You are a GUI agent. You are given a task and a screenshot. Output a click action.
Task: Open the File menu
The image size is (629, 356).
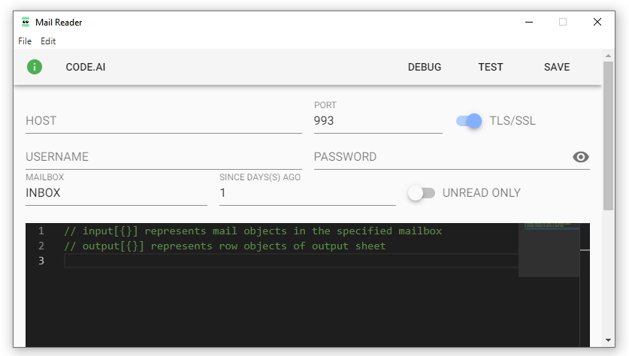pos(25,41)
